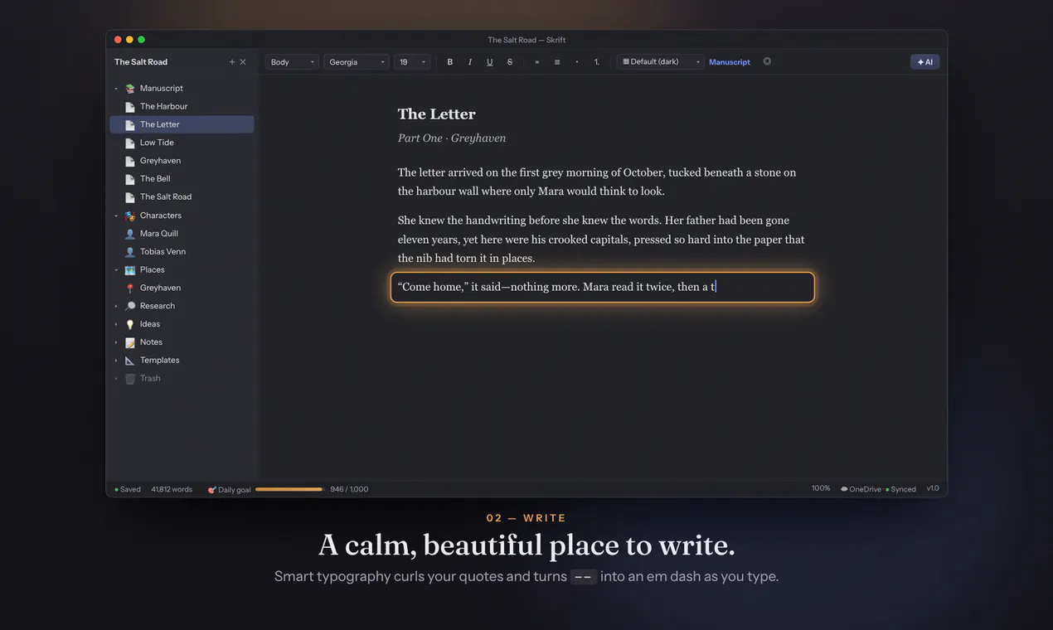Screen dimensions: 1053x630
Task: Click the person icon next to Tobias Venn
Action: pyautogui.click(x=130, y=252)
